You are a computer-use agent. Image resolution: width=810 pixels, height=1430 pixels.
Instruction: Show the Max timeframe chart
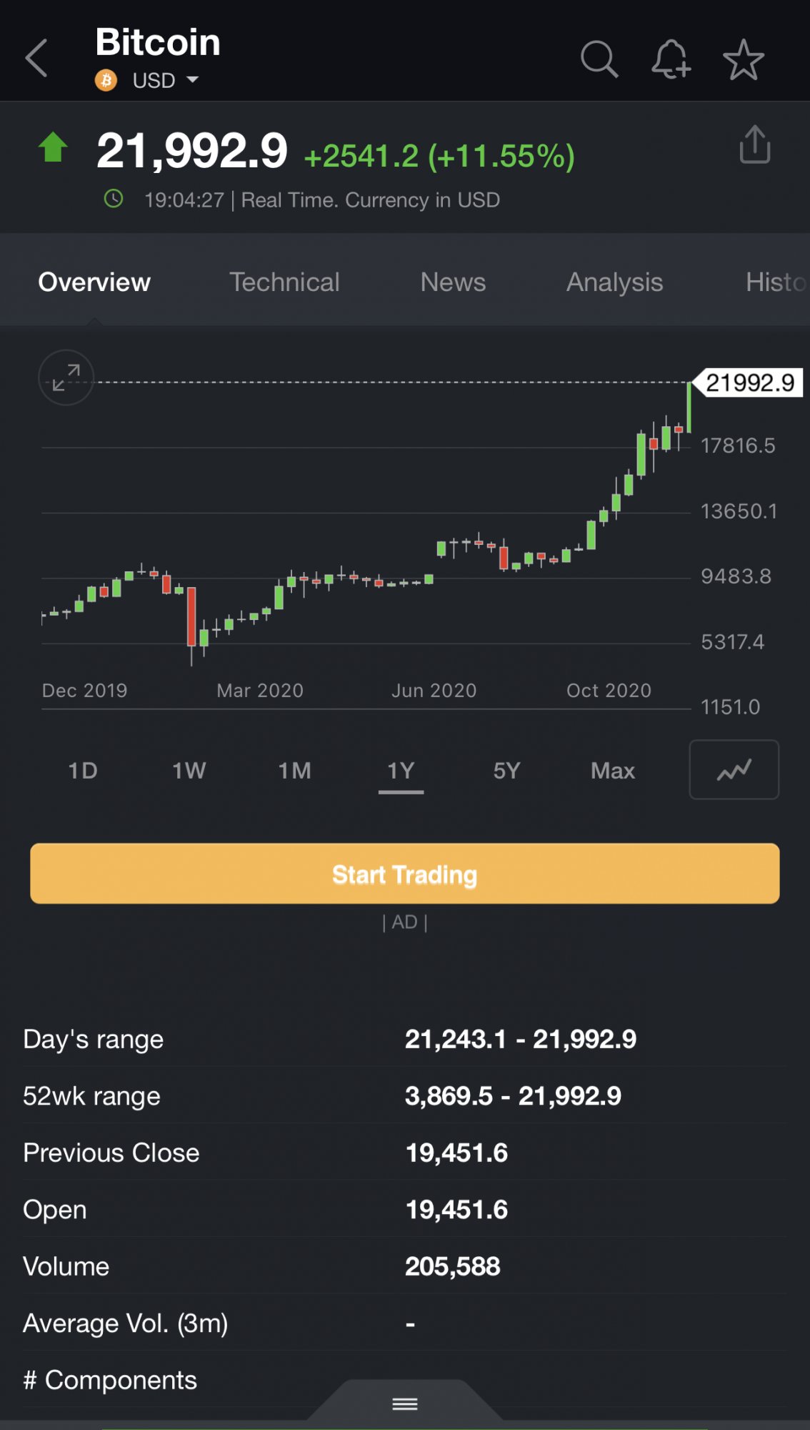pos(612,771)
